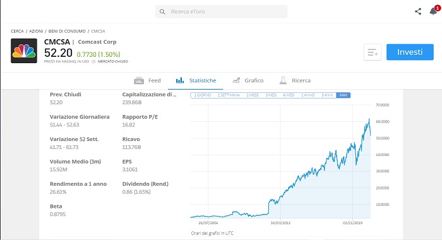
Task: Add CMCSA to watchlist icon button
Action: (x=373, y=52)
